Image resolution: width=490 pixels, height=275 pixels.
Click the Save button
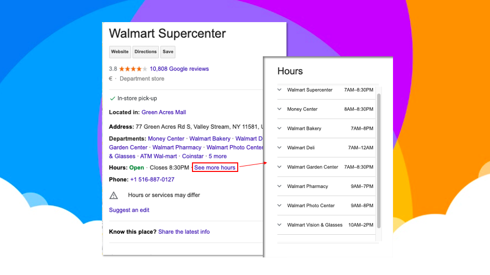pyautogui.click(x=168, y=52)
